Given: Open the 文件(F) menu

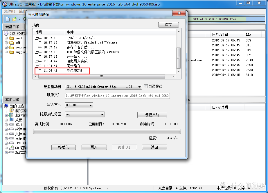Looking at the screenshot, I should click(10, 11).
